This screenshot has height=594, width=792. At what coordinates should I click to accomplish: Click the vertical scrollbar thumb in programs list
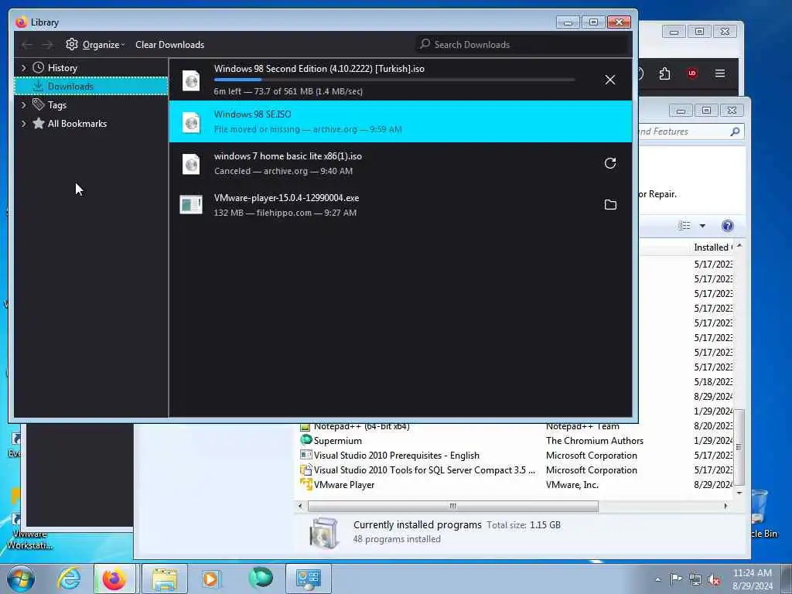click(x=739, y=447)
